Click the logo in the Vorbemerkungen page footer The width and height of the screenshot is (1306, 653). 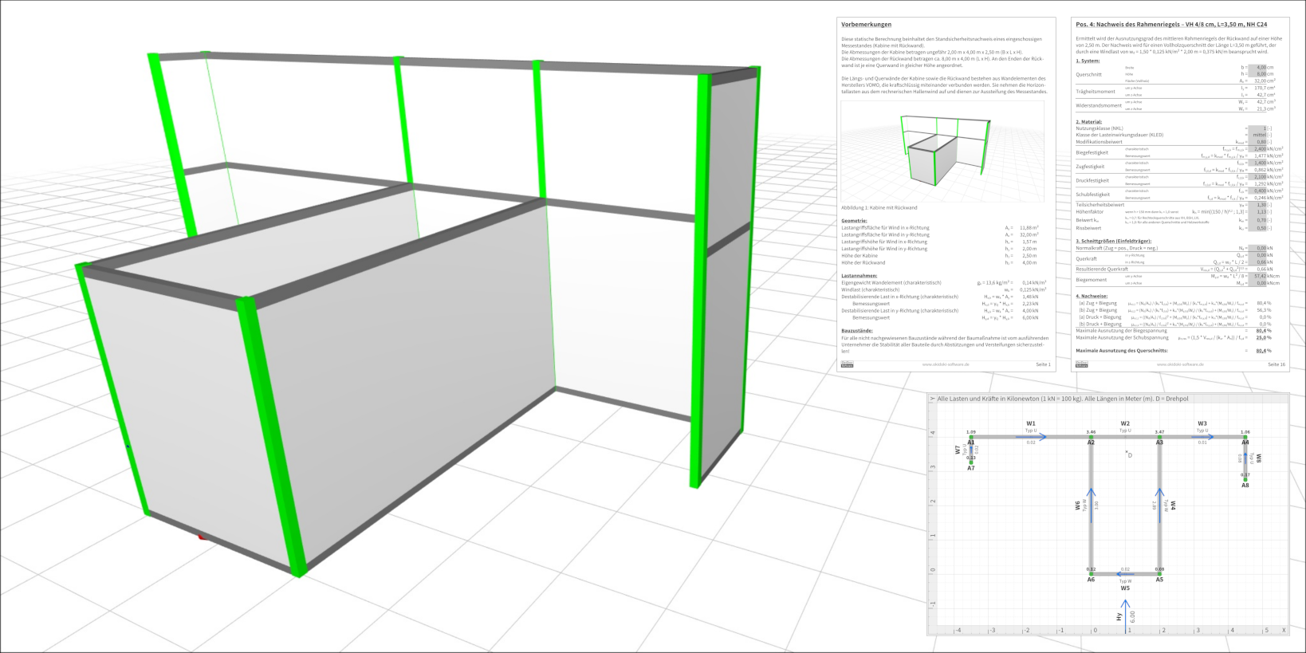847,364
